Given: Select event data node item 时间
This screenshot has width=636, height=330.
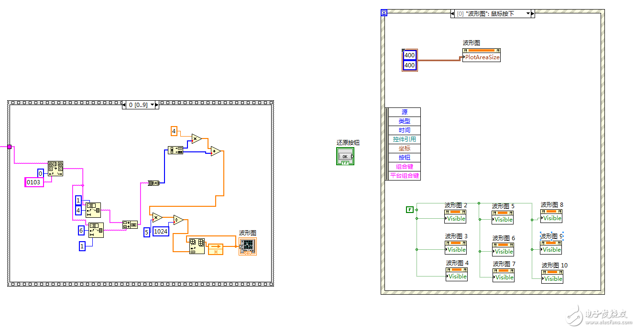Looking at the screenshot, I should 405,130.
